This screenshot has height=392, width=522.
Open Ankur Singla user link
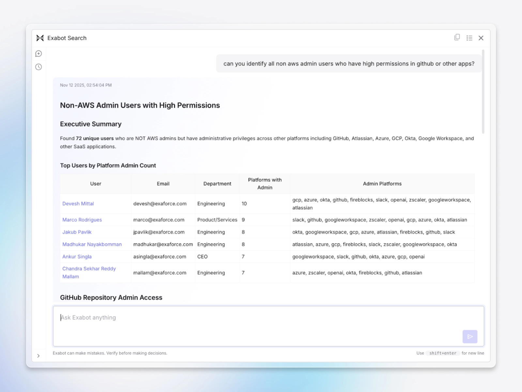coord(77,257)
